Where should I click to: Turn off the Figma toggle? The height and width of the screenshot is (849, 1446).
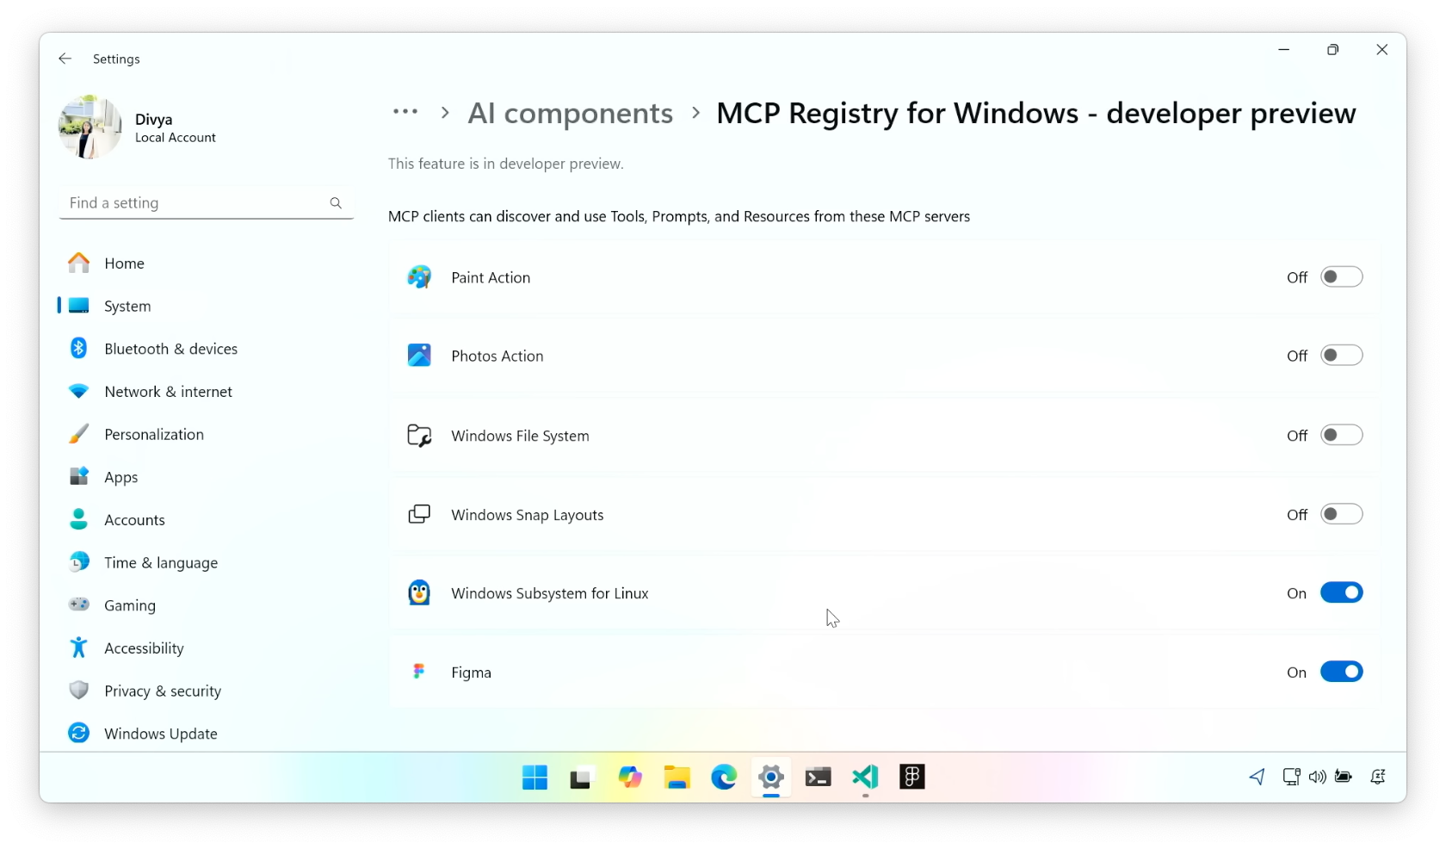point(1342,672)
